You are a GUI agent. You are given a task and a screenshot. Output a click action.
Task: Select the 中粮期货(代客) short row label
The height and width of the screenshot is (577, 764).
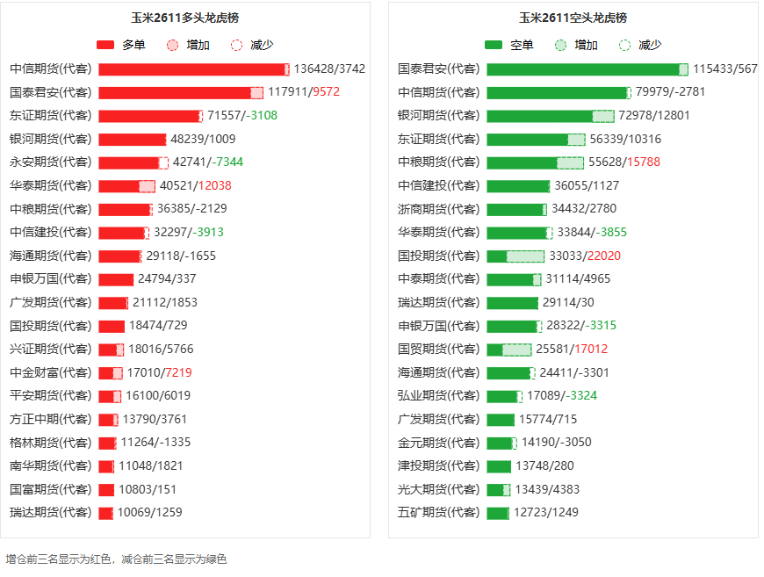pyautogui.click(x=438, y=162)
